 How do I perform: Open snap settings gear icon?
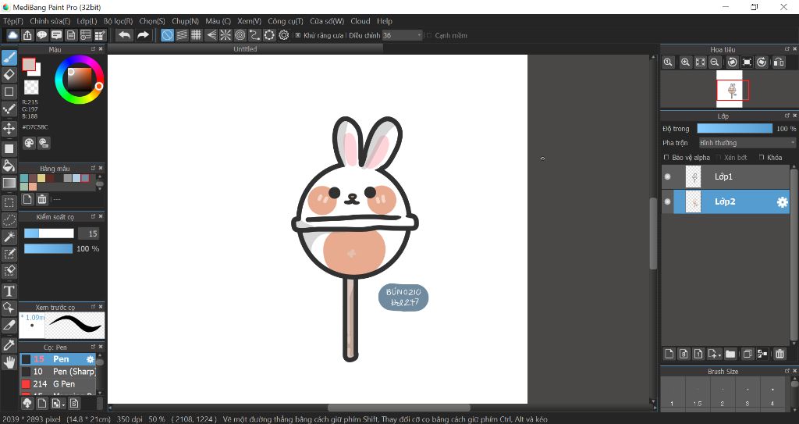(x=284, y=35)
